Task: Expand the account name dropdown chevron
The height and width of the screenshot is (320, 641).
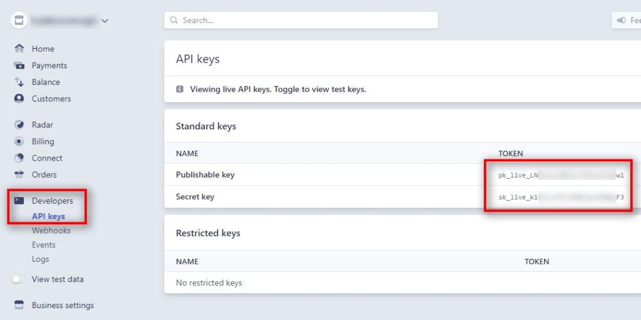Action: point(105,21)
